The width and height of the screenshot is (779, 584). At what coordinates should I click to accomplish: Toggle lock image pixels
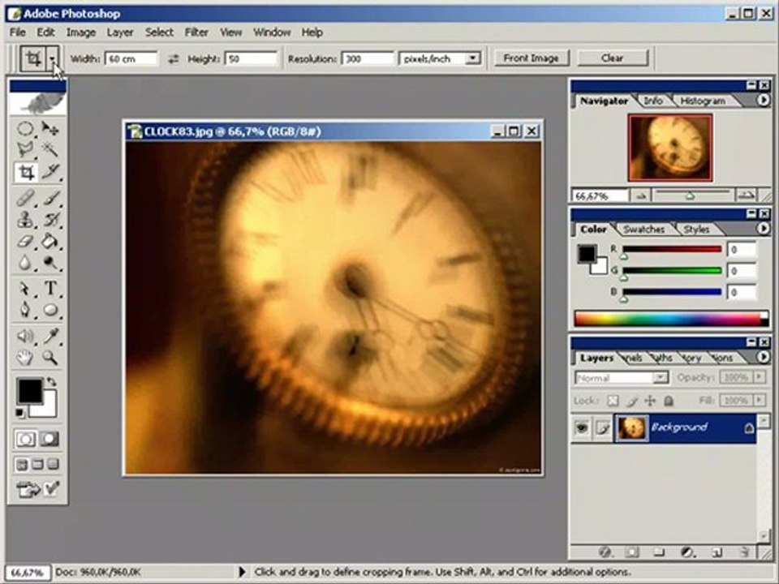(631, 400)
